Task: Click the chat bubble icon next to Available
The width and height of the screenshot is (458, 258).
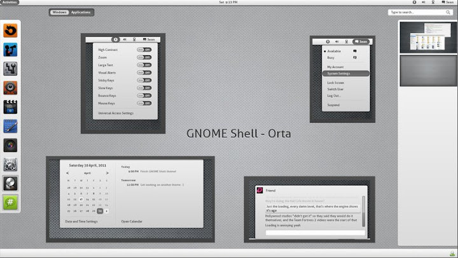Action: click(x=355, y=51)
